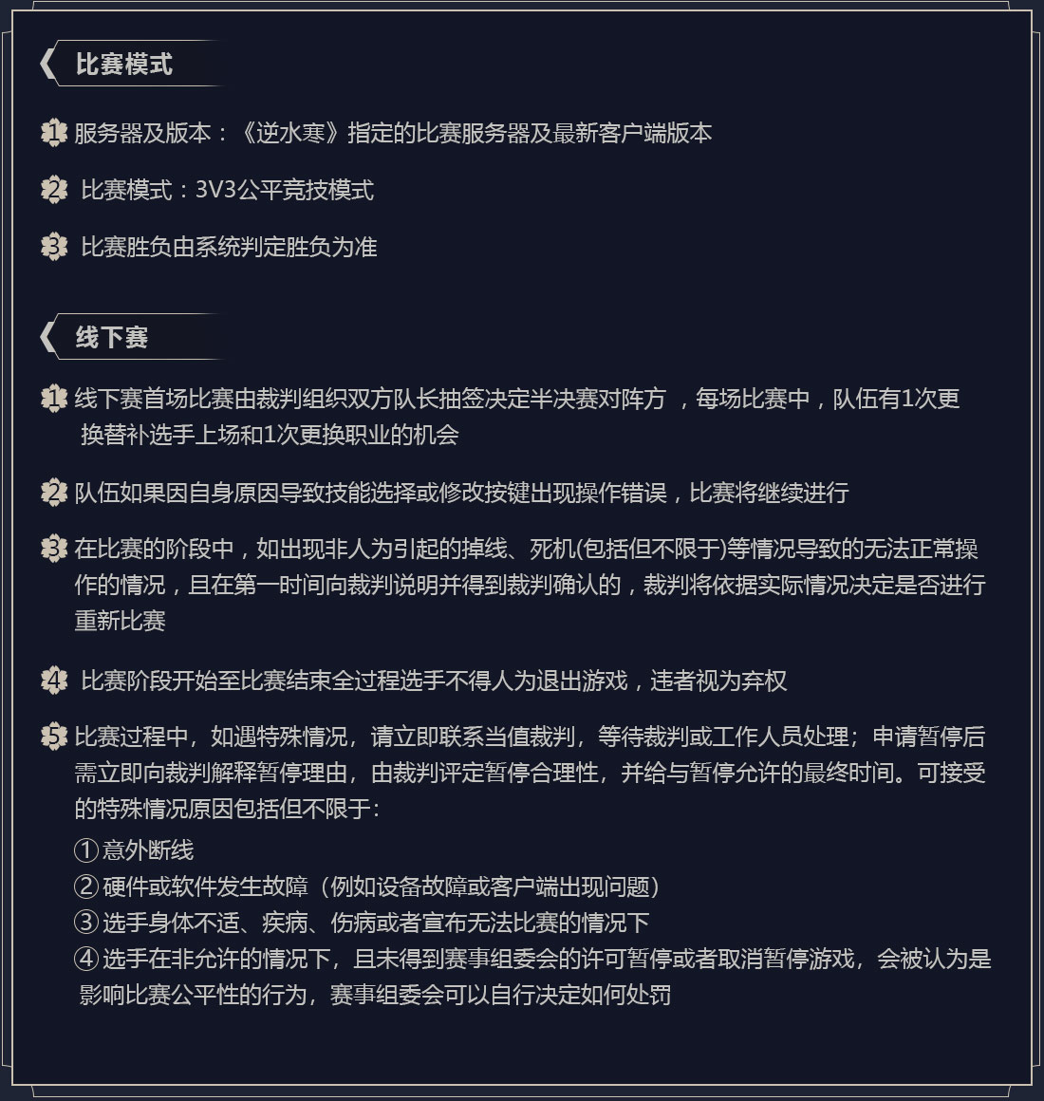The height and width of the screenshot is (1101, 1044).
Task: Click circled number ② before 硬件或软件发生故障
Action: (x=86, y=886)
